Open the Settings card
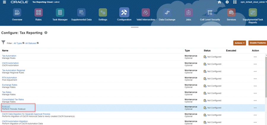This screenshot has width=267, height=125. (103, 15)
